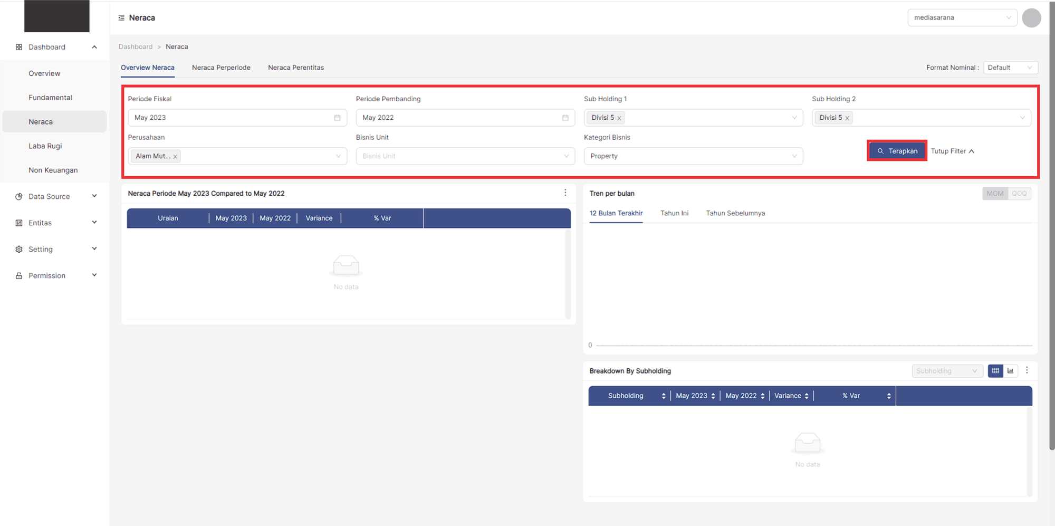Viewport: 1055px width, 526px height.
Task: Switch to the Neraca Perperiode tab
Action: coord(221,68)
